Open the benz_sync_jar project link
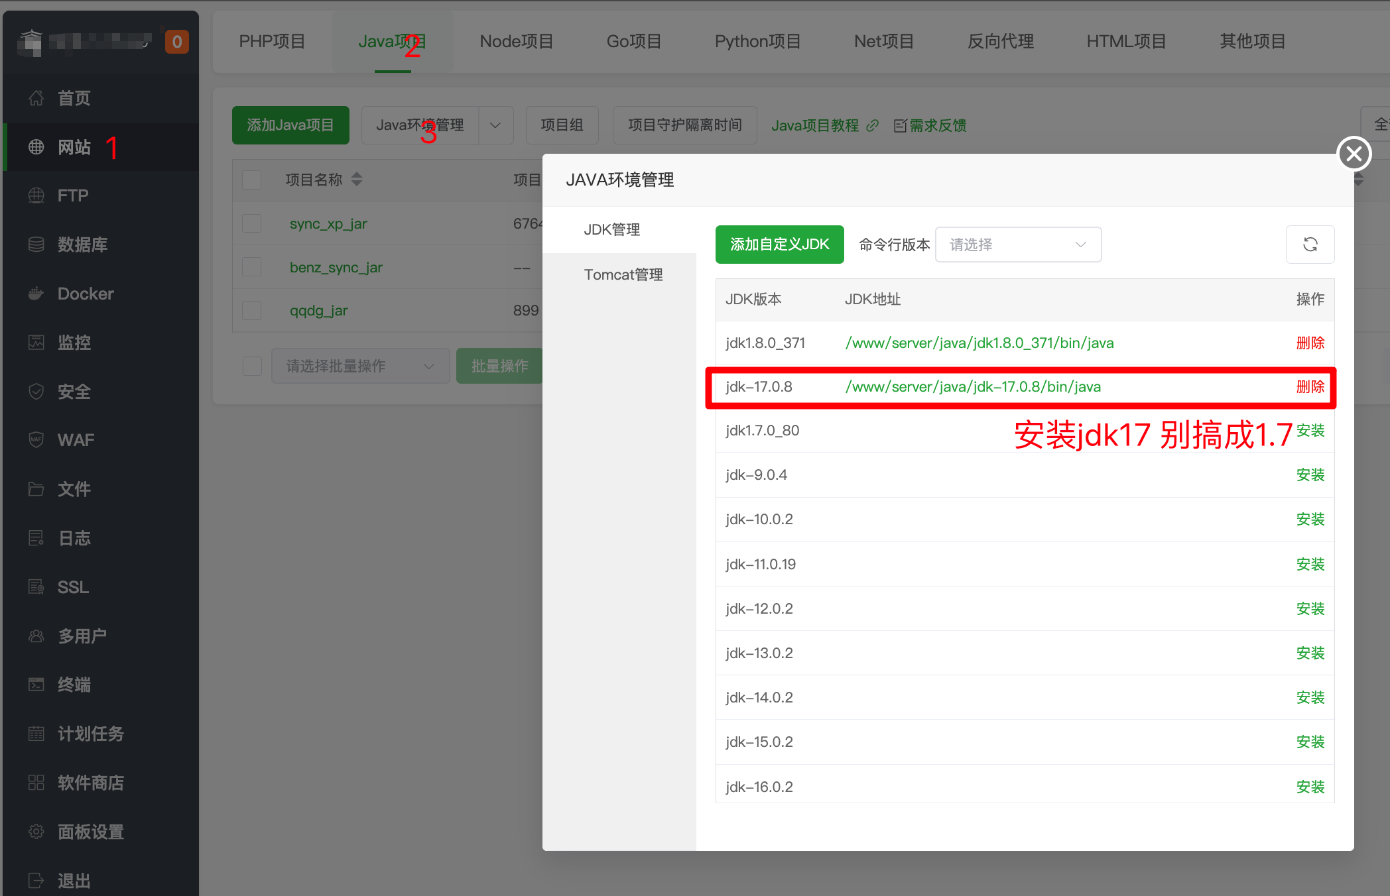The image size is (1390, 896). click(336, 268)
